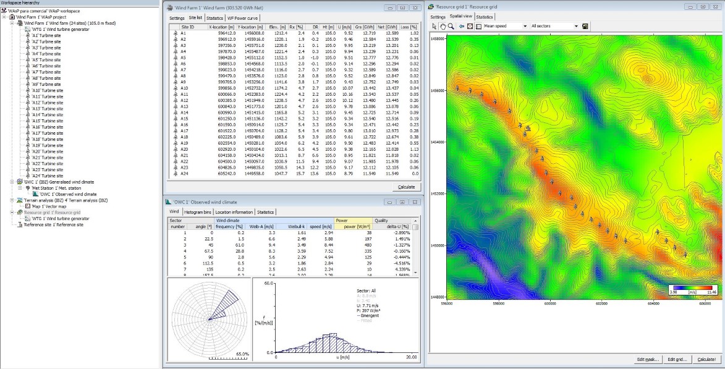Collapse the 'Wind Farm 1' Wind farm node
Screen dimensions: 725x369
pyautogui.click(x=12, y=23)
